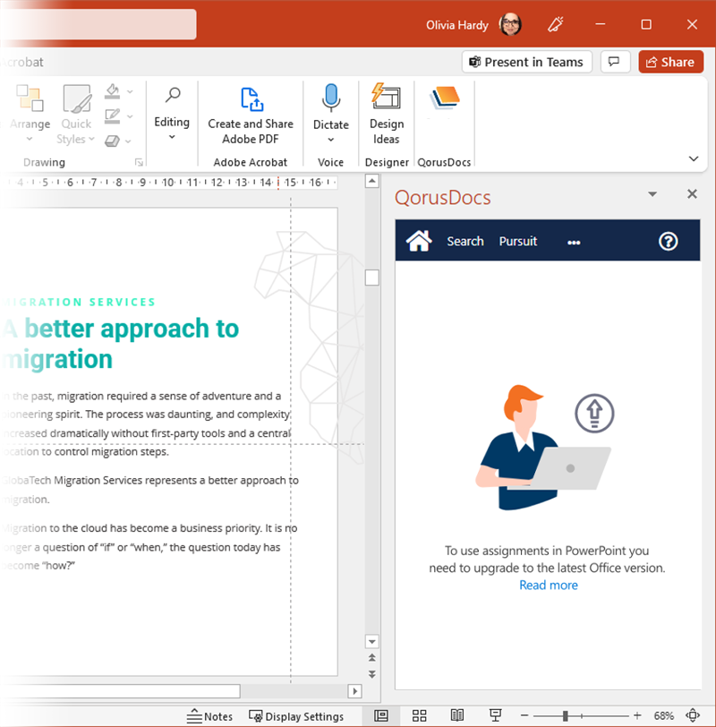Go to previous slide double arrow

click(371, 658)
